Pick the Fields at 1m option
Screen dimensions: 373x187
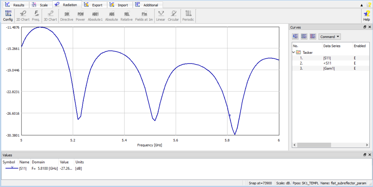(x=144, y=16)
